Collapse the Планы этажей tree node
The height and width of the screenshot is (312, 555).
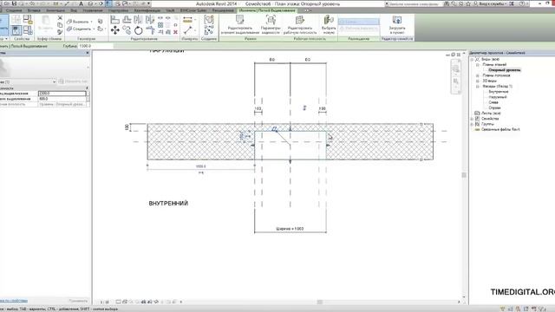click(x=478, y=65)
